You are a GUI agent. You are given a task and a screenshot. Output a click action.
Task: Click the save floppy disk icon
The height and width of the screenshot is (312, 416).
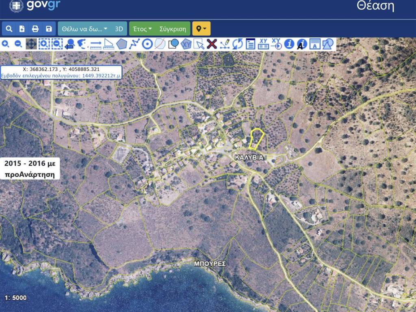pos(49,29)
